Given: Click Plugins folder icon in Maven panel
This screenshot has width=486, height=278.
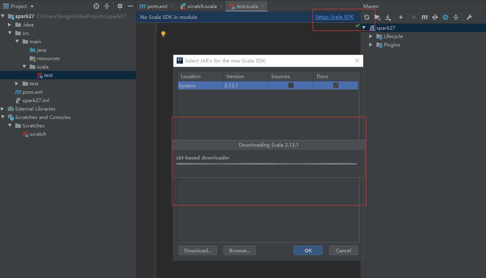Looking at the screenshot, I should coord(379,45).
